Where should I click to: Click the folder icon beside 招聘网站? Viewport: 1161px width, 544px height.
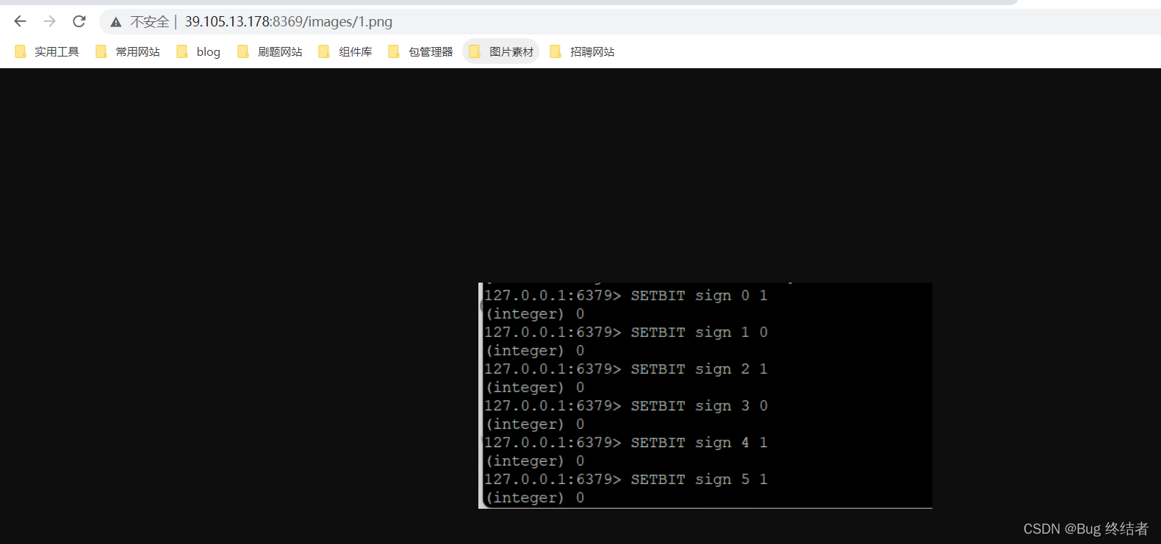pyautogui.click(x=556, y=51)
